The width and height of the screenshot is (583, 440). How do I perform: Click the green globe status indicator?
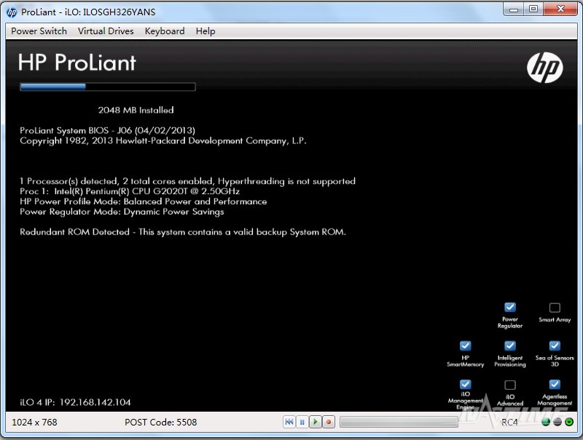tap(546, 422)
